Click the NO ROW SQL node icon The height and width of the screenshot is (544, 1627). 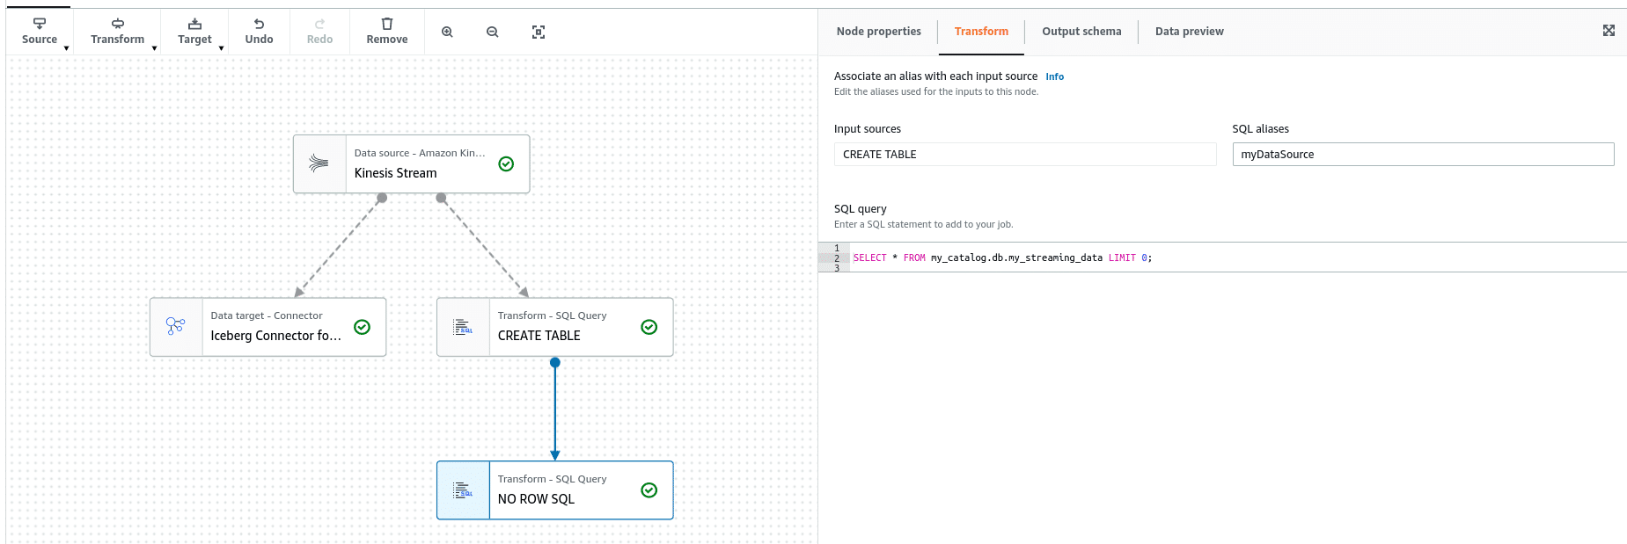[x=463, y=490]
